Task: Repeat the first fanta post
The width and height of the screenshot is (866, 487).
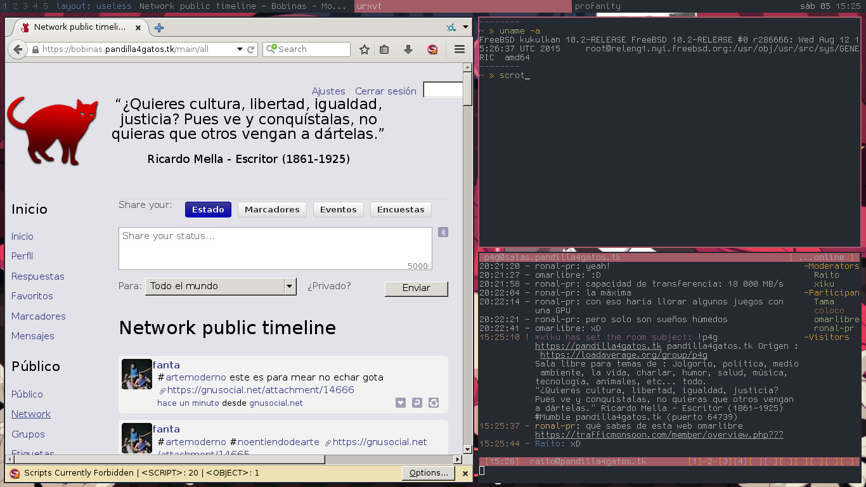Action: tap(434, 403)
